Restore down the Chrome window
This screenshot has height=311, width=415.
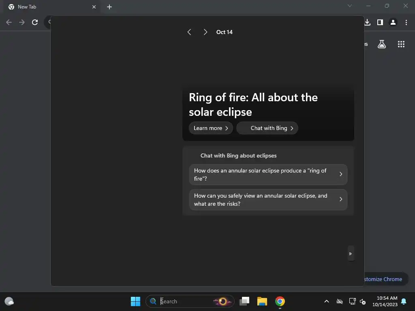coord(387,6)
